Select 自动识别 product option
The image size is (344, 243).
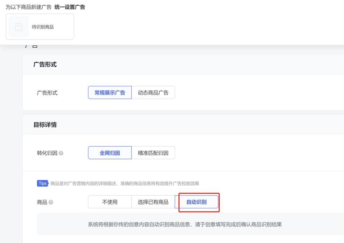[197, 202]
